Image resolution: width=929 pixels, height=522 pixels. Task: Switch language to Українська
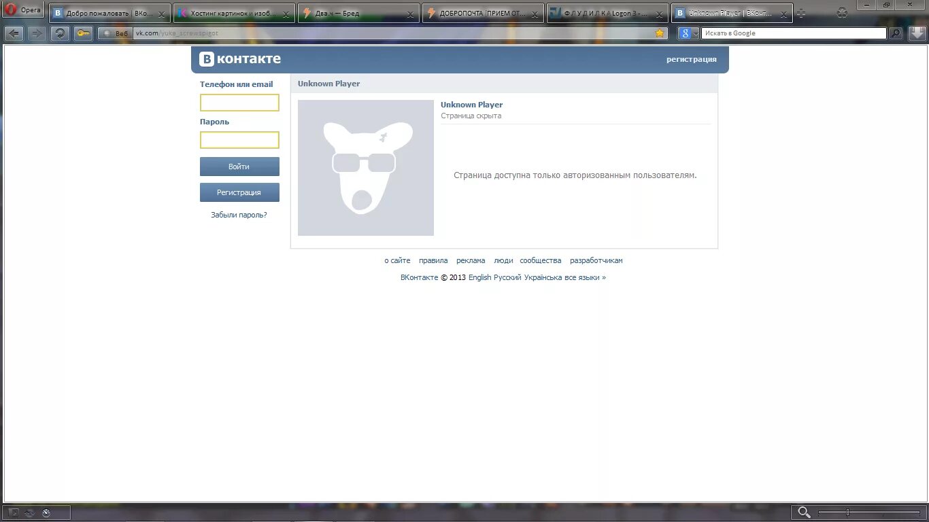tap(543, 277)
